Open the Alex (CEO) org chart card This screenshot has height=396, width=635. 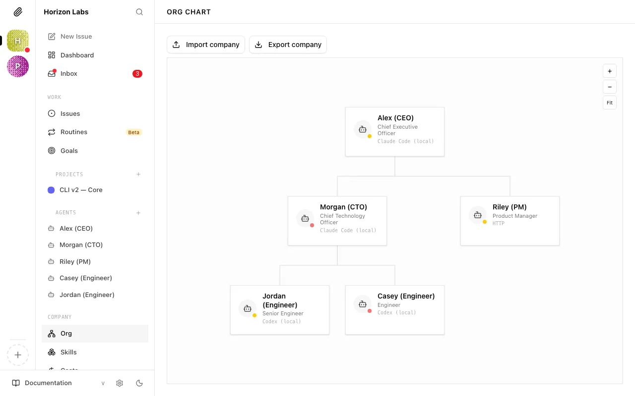click(x=395, y=132)
